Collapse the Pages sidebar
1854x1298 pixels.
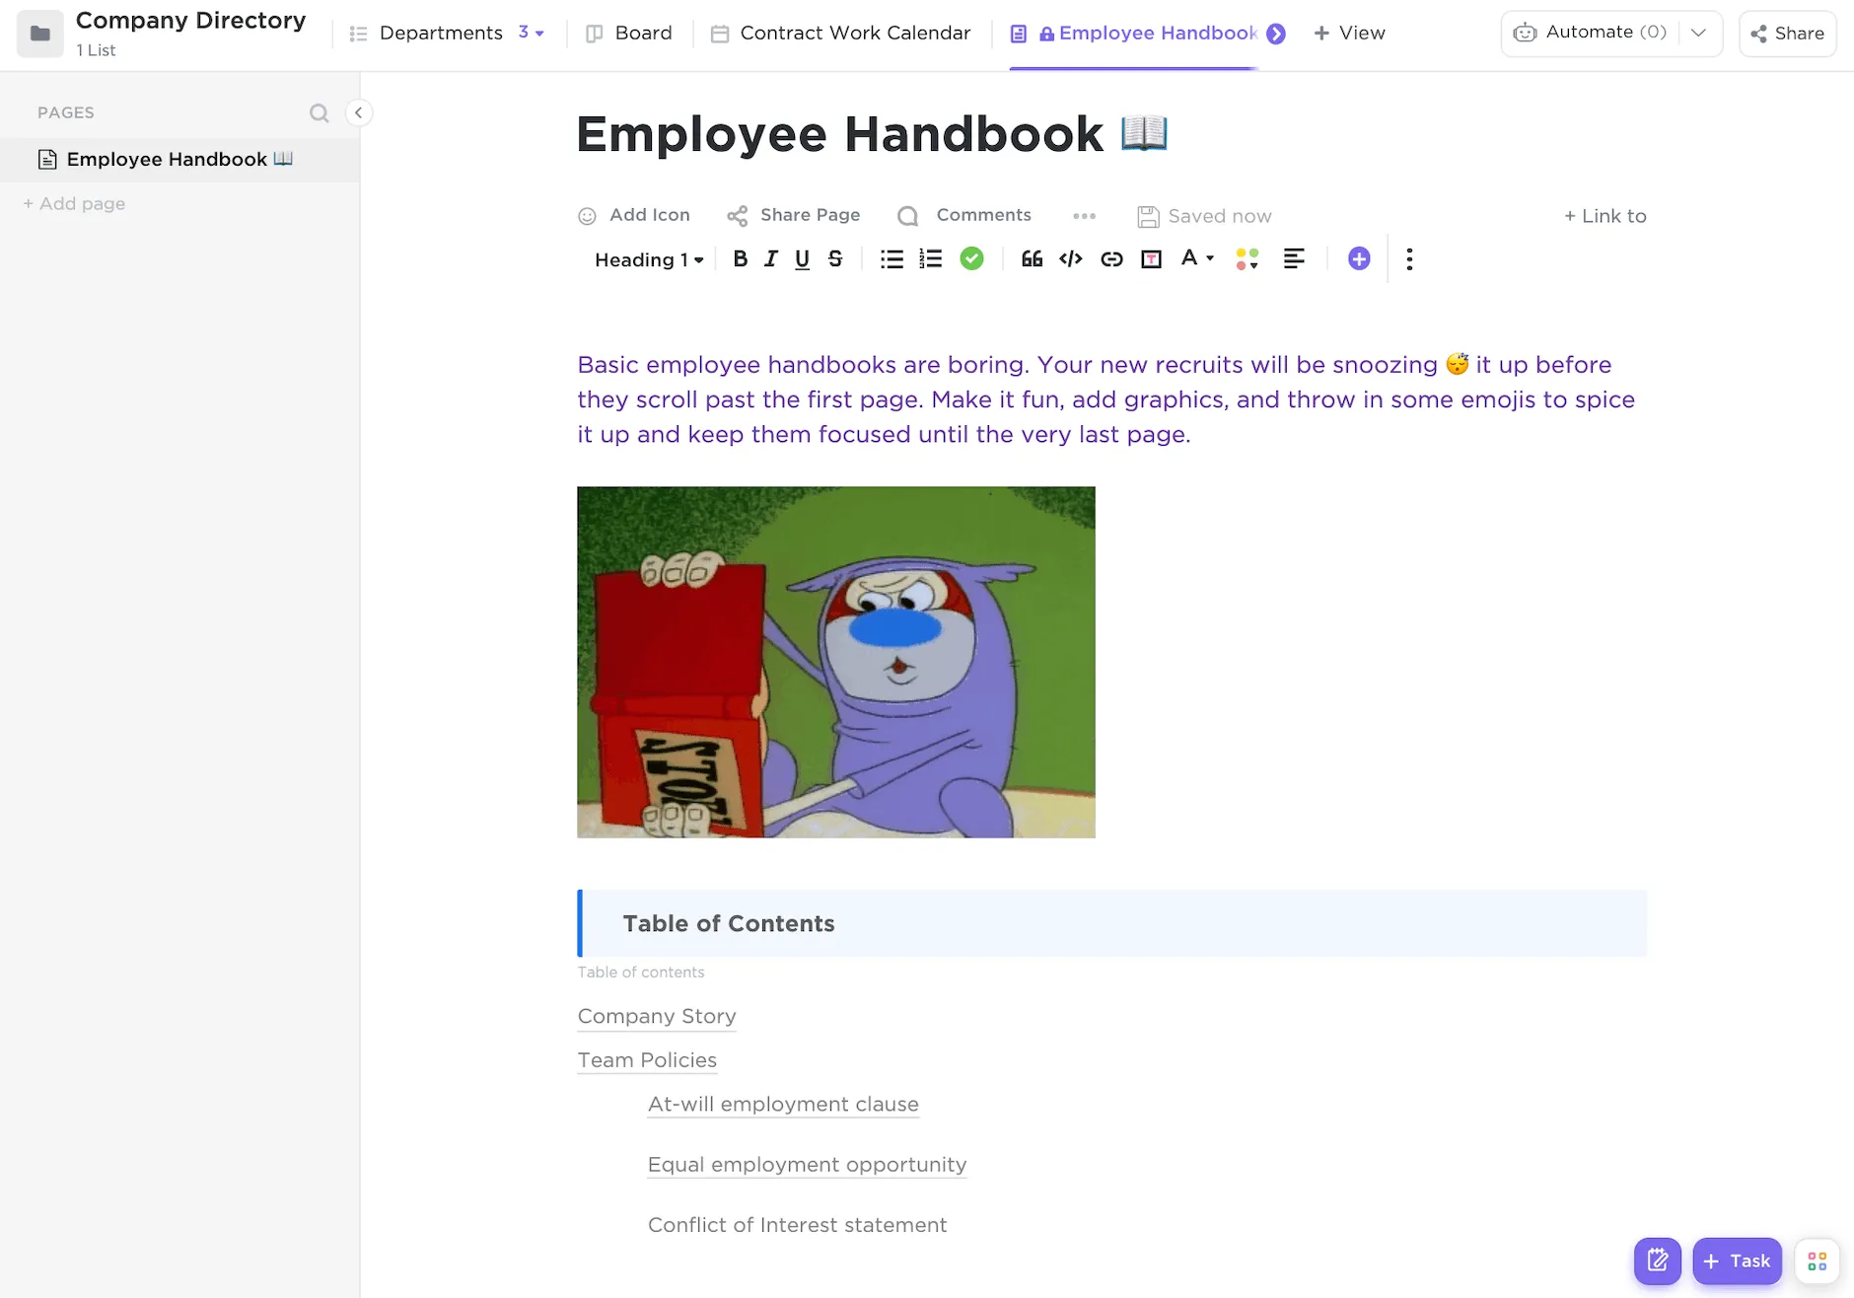pyautogui.click(x=359, y=112)
